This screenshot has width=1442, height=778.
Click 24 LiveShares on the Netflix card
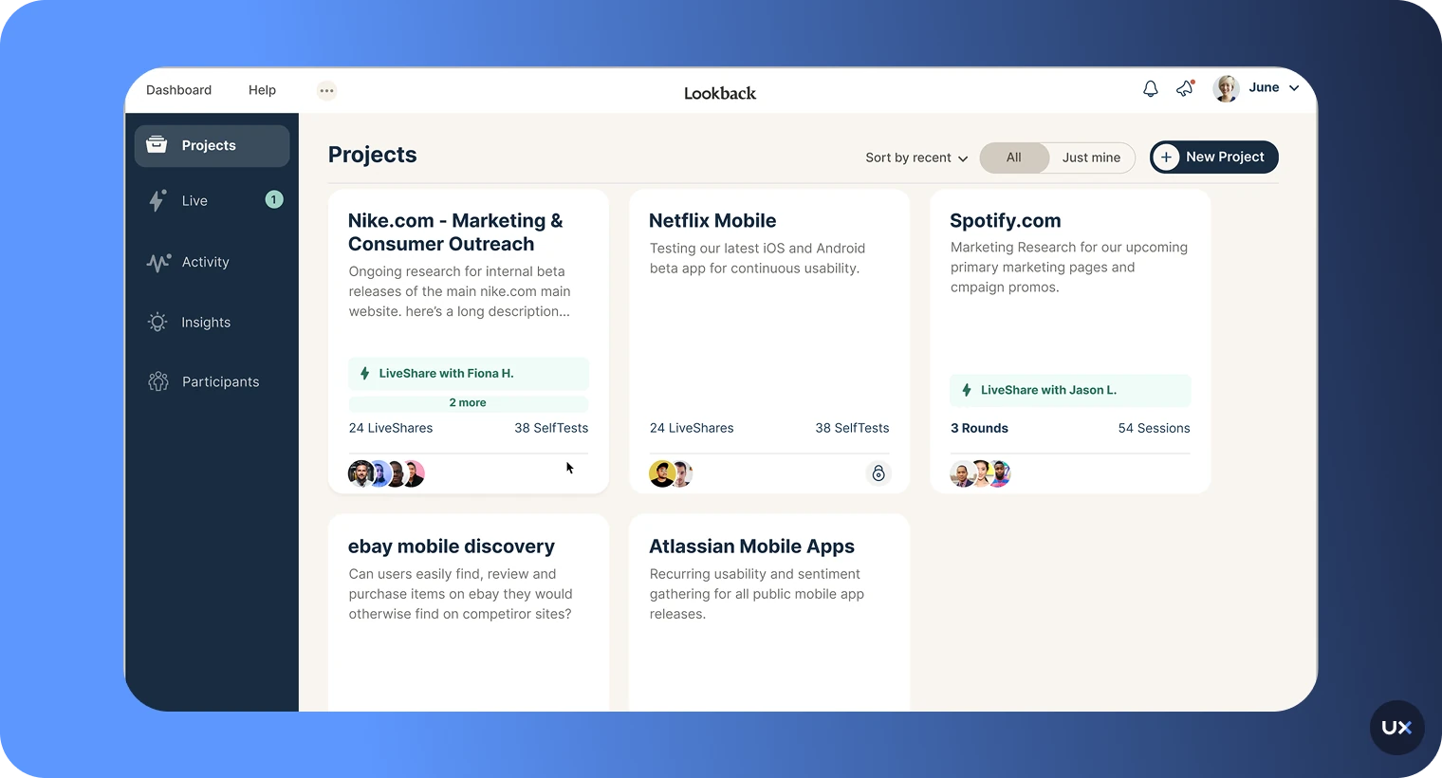(692, 428)
